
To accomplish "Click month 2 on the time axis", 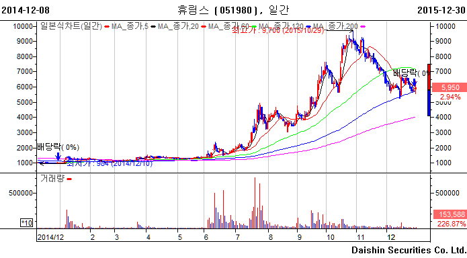I will 93,237.
